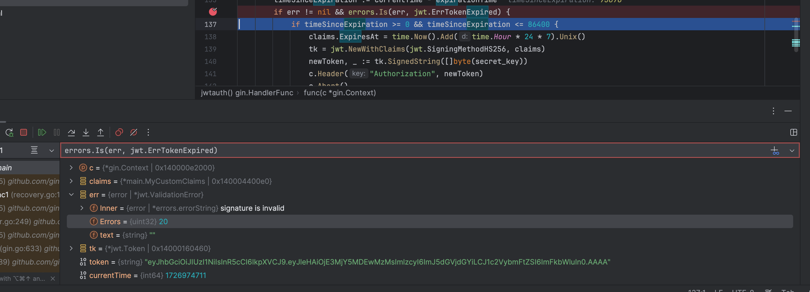Image resolution: width=810 pixels, height=292 pixels.
Task: Step into the function
Action: tap(86, 132)
